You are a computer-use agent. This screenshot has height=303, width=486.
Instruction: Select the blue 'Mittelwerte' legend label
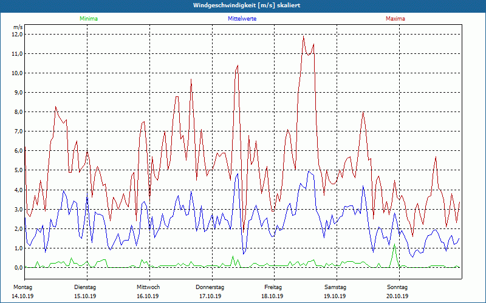[x=242, y=19]
